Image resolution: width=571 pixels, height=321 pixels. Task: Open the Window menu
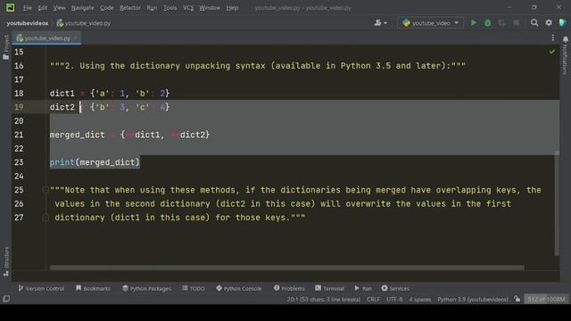[210, 8]
